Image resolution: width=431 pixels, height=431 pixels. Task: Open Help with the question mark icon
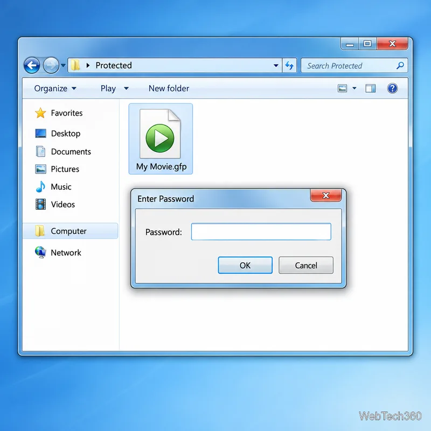click(x=392, y=88)
